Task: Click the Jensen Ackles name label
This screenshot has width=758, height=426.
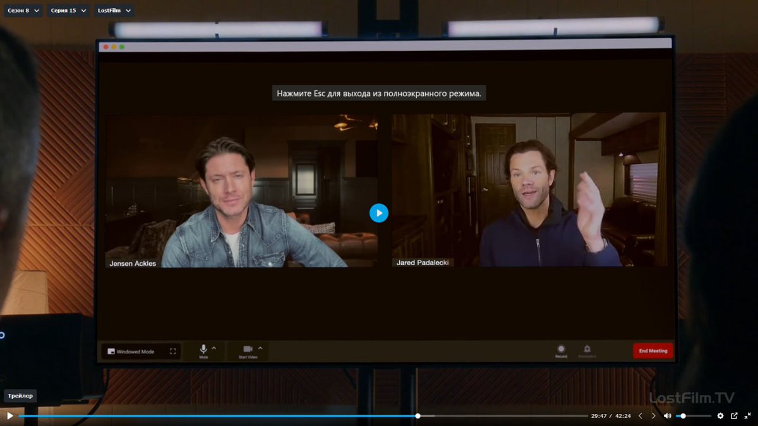Action: point(133,263)
